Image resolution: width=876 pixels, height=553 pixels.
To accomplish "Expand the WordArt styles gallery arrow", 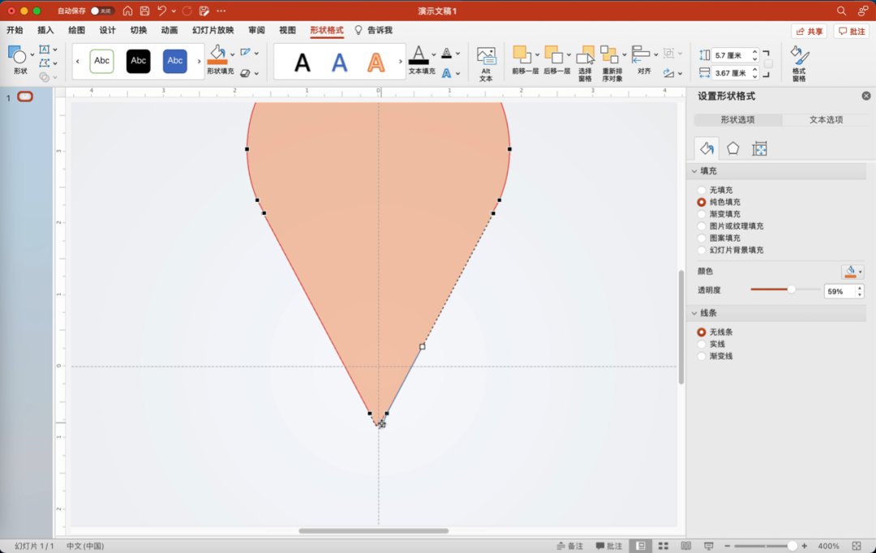I will coord(400,61).
